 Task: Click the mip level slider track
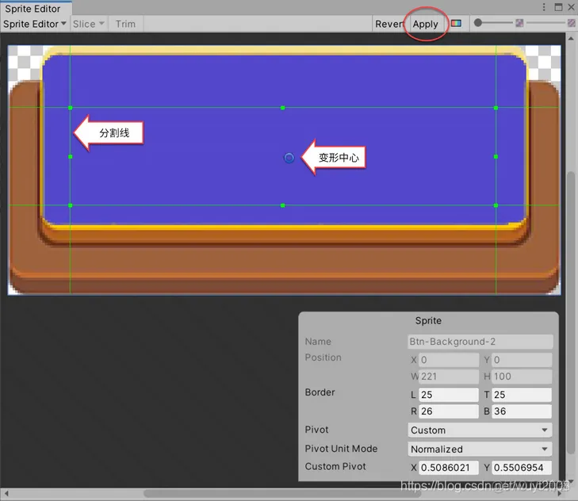[545, 23]
